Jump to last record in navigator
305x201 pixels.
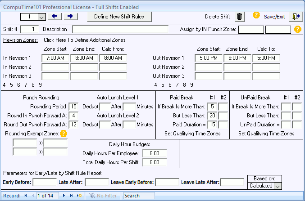(x=71, y=196)
